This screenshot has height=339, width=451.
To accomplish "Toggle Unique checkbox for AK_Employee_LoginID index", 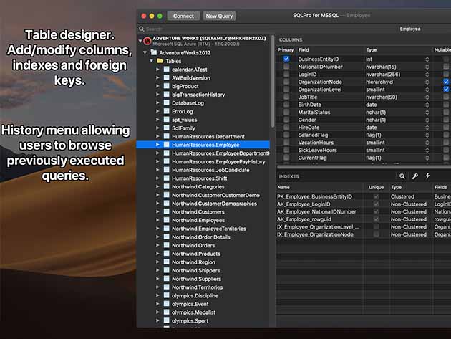I will (376, 204).
